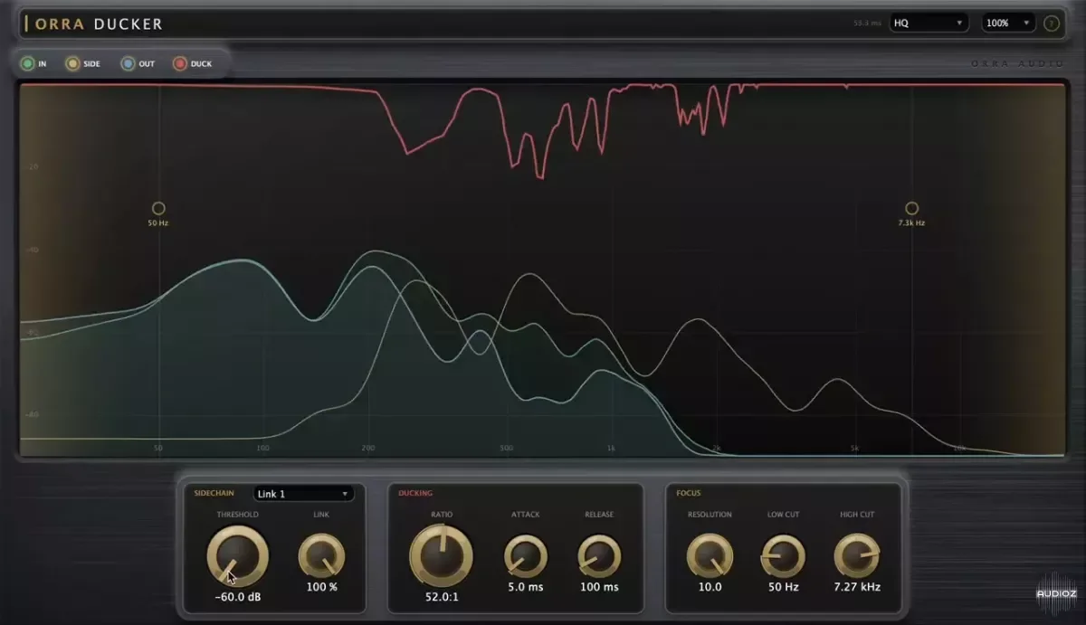The image size is (1086, 625).
Task: Click the 100 % link value
Action: click(x=321, y=587)
